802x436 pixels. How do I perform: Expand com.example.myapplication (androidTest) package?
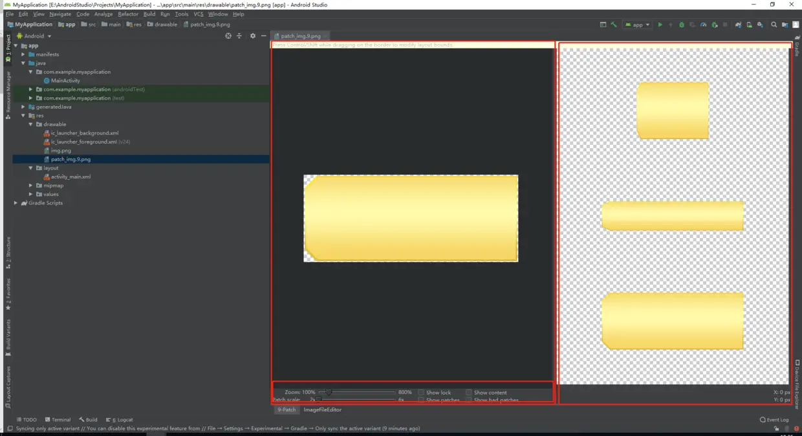pyautogui.click(x=30, y=89)
